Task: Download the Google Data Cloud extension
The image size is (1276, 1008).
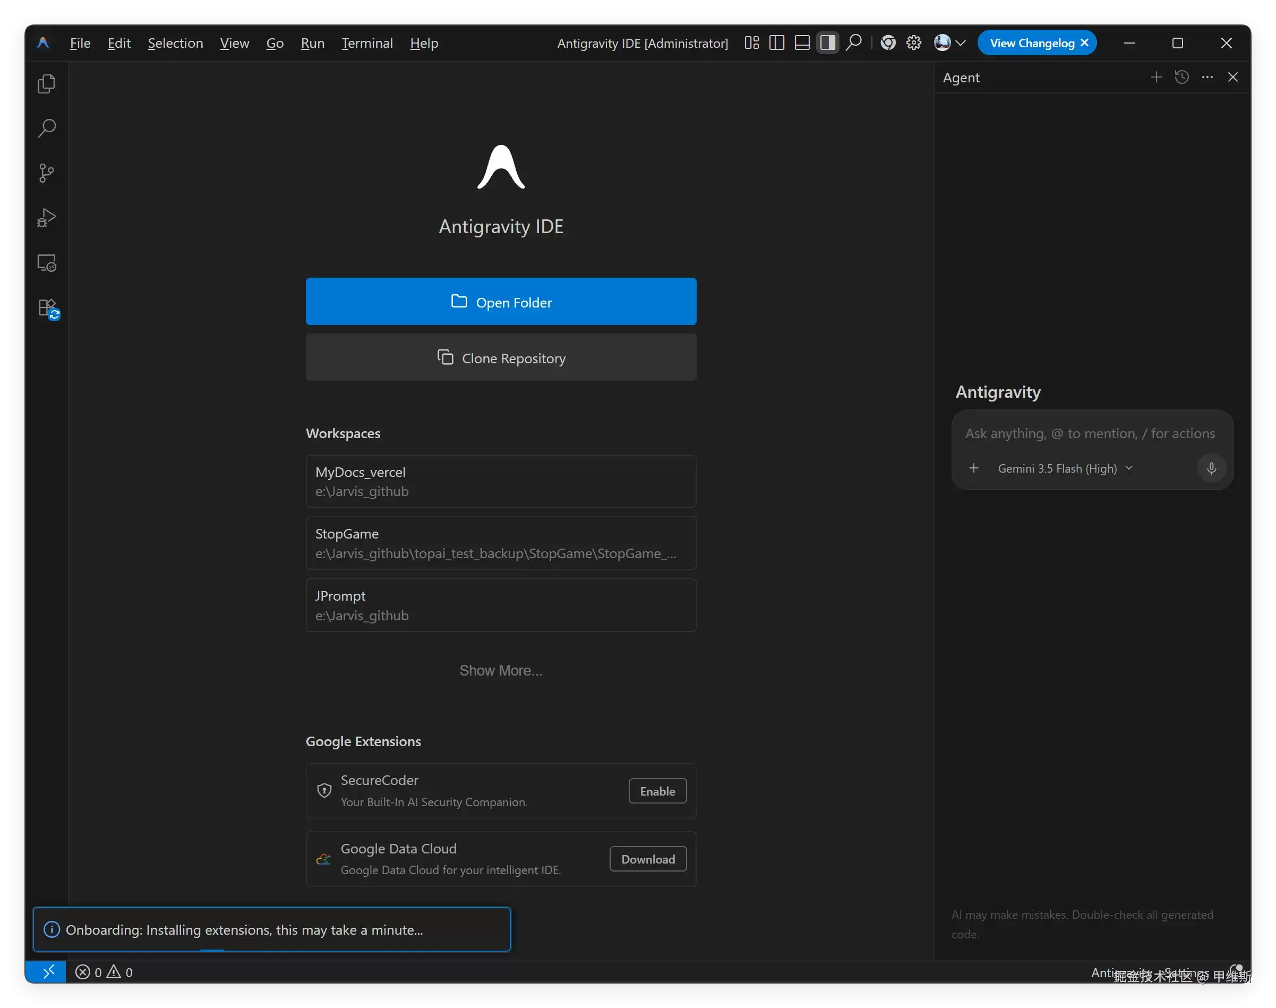Action: pyautogui.click(x=648, y=859)
